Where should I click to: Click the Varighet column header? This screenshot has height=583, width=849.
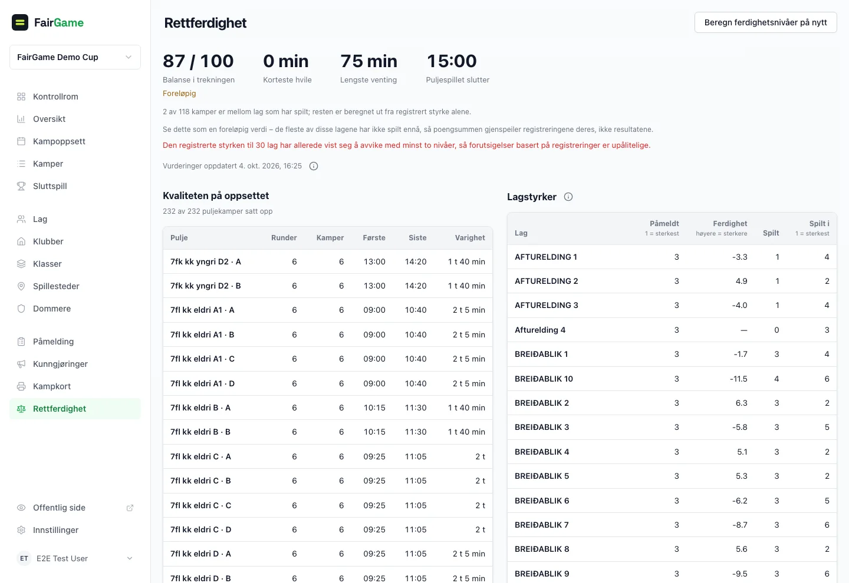[x=470, y=238]
